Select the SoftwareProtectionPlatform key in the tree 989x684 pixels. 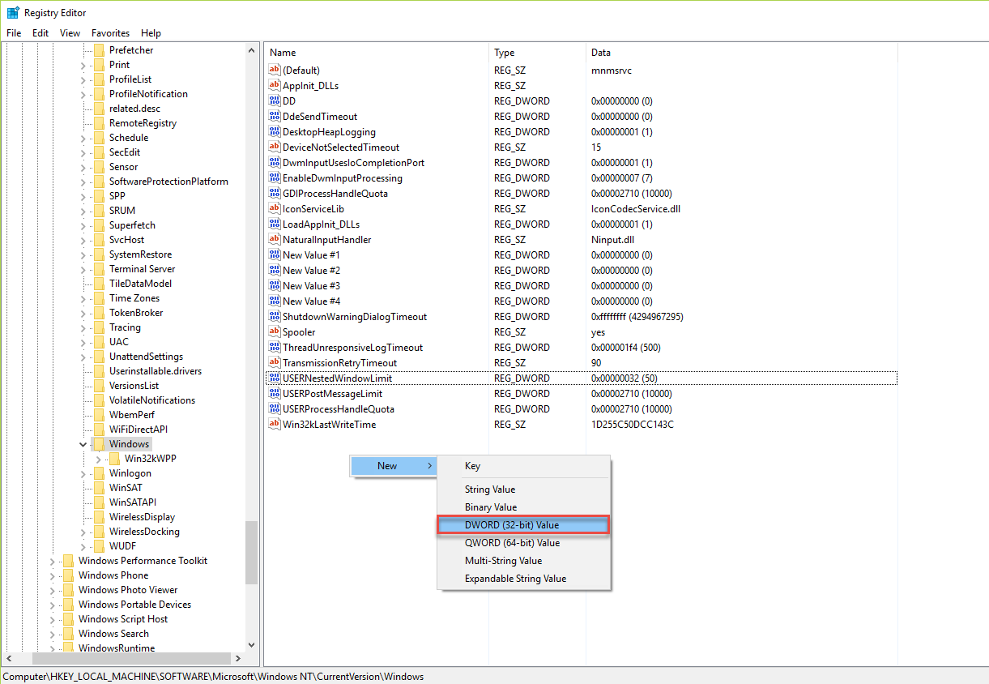[x=168, y=182]
